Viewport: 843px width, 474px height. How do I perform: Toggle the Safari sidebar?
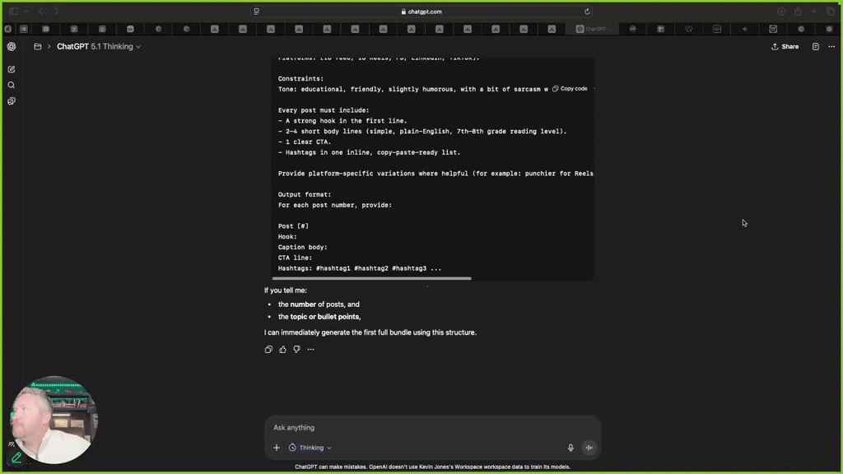click(x=13, y=12)
